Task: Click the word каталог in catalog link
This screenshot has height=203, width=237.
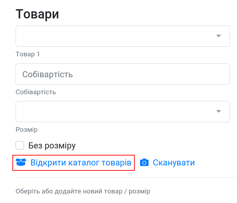Action: click(x=84, y=163)
